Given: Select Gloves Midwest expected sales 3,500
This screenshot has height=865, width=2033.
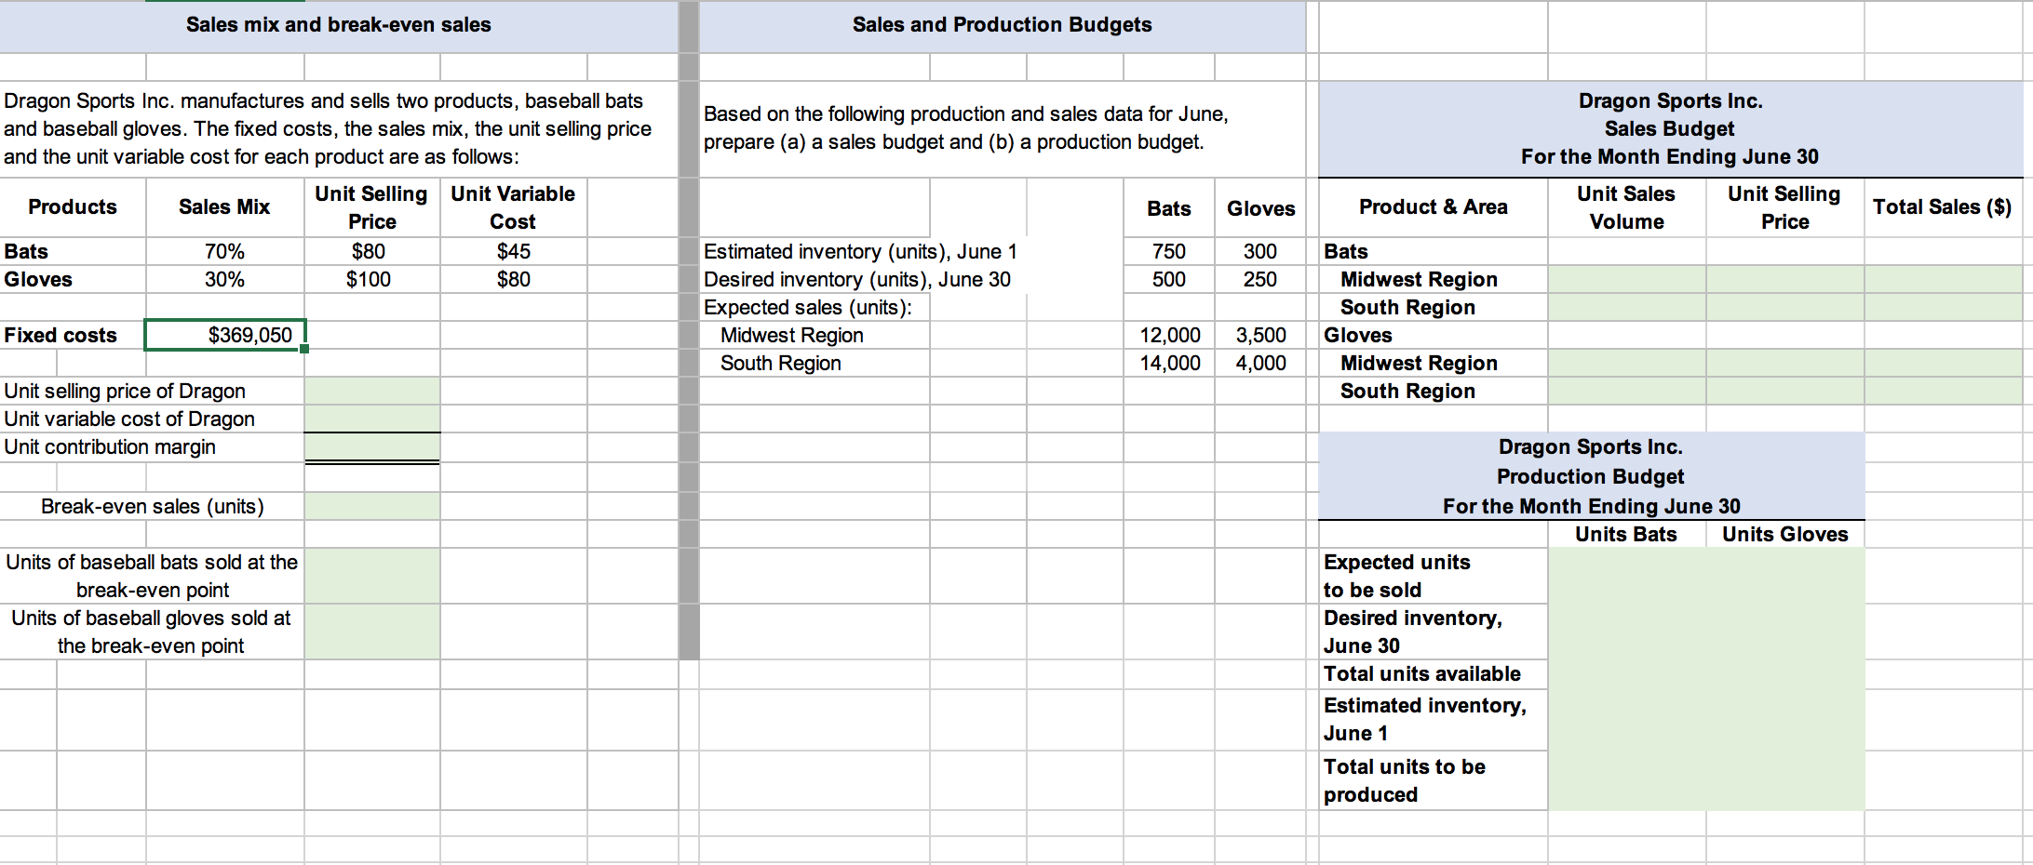Looking at the screenshot, I should click(1260, 335).
